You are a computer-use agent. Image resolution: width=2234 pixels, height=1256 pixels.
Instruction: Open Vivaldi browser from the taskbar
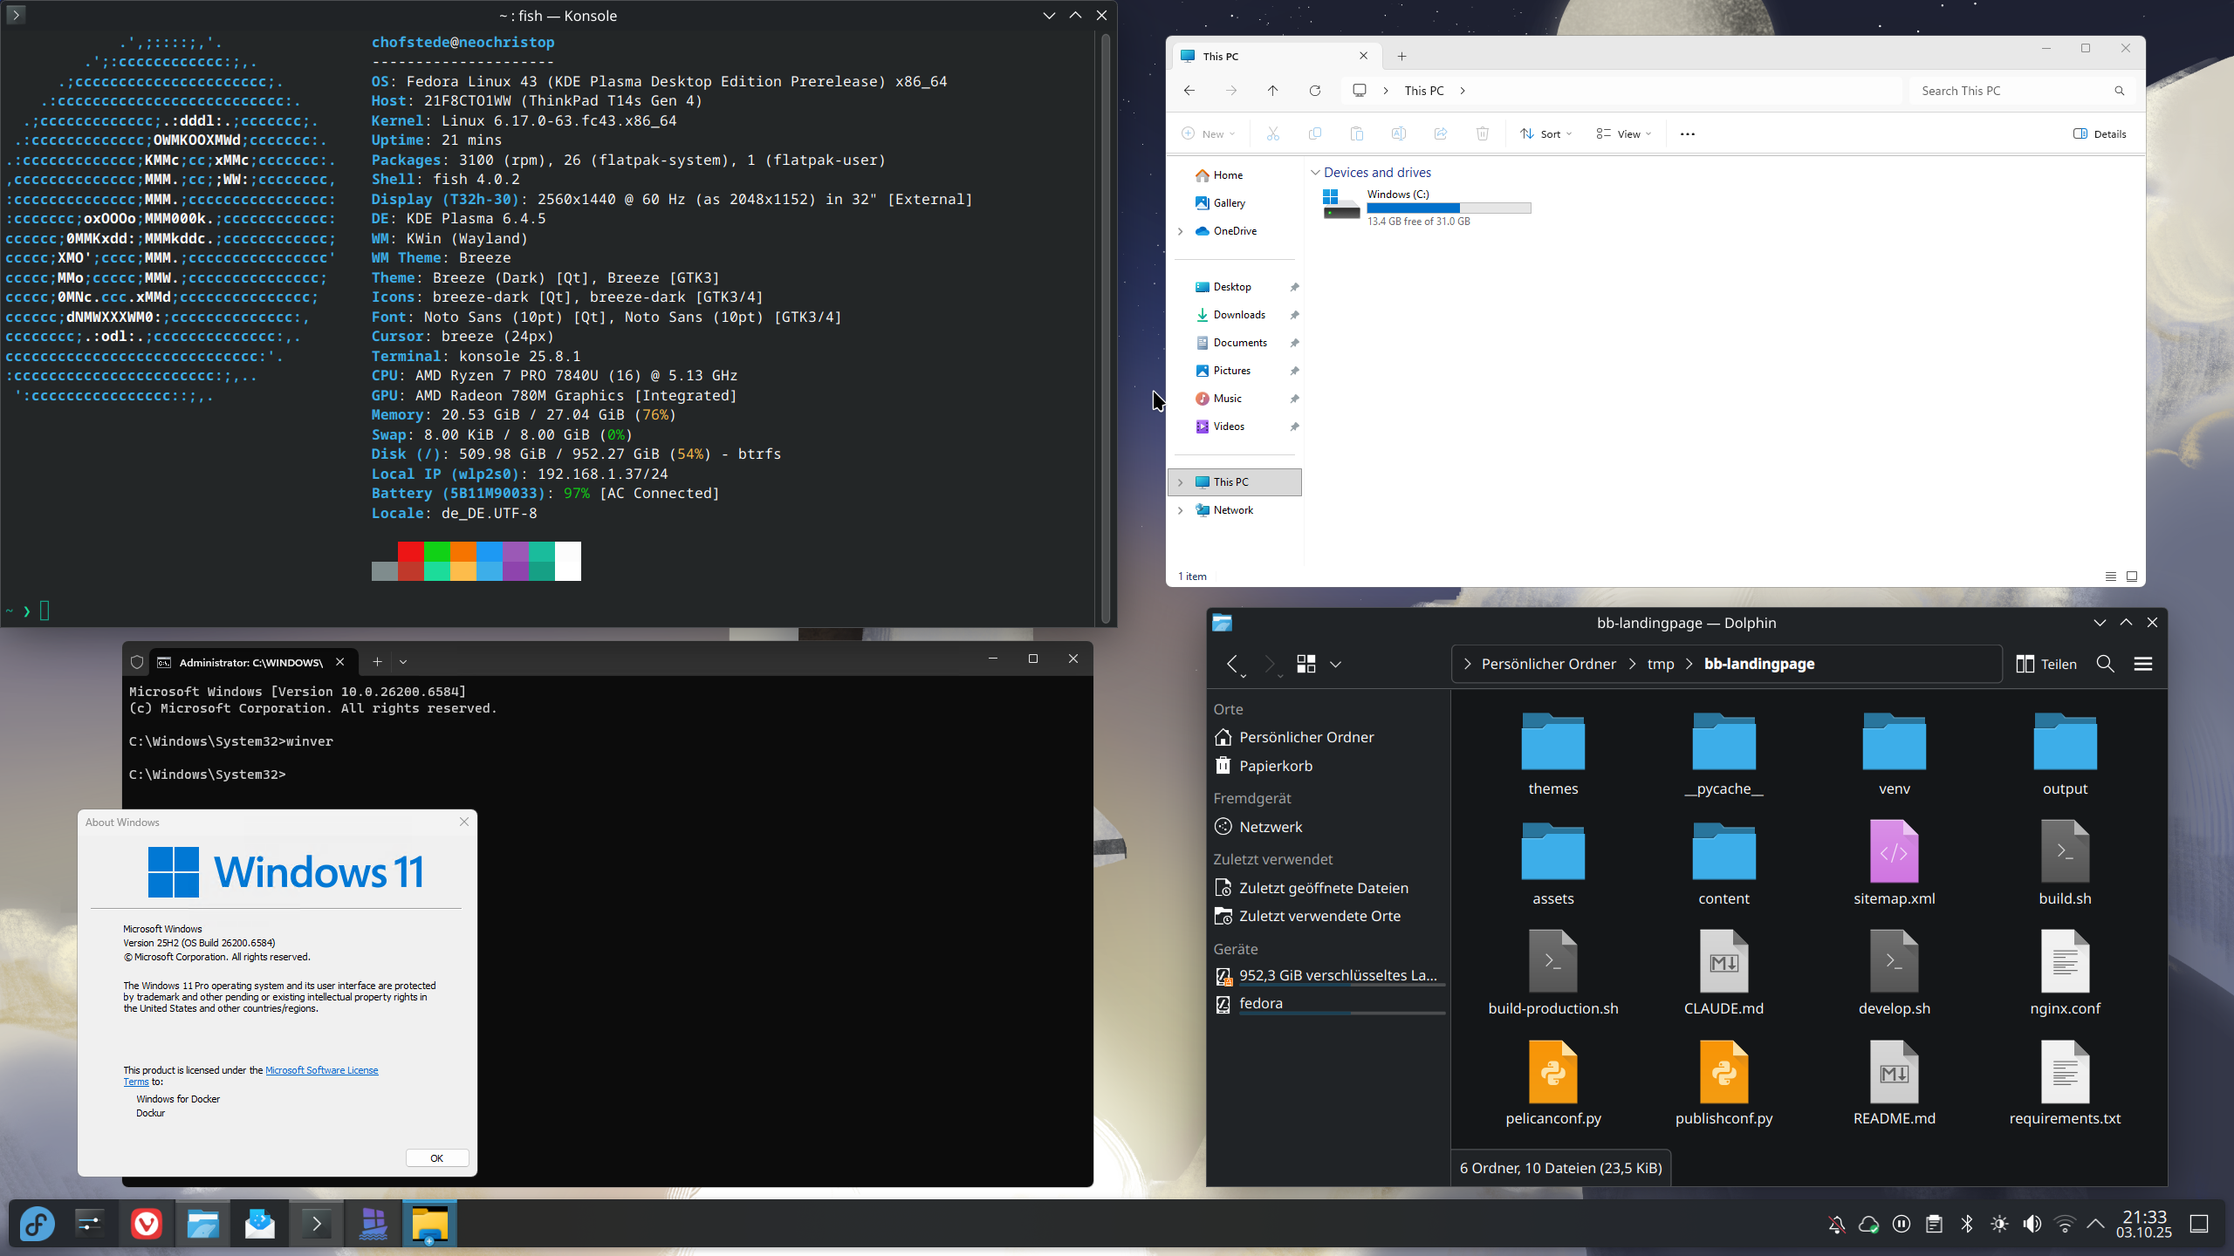click(146, 1225)
